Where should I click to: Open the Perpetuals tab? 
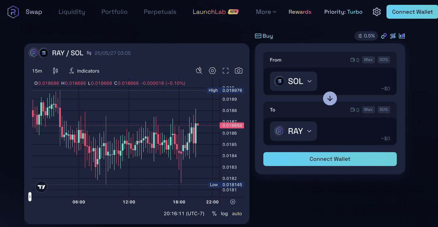click(x=160, y=12)
